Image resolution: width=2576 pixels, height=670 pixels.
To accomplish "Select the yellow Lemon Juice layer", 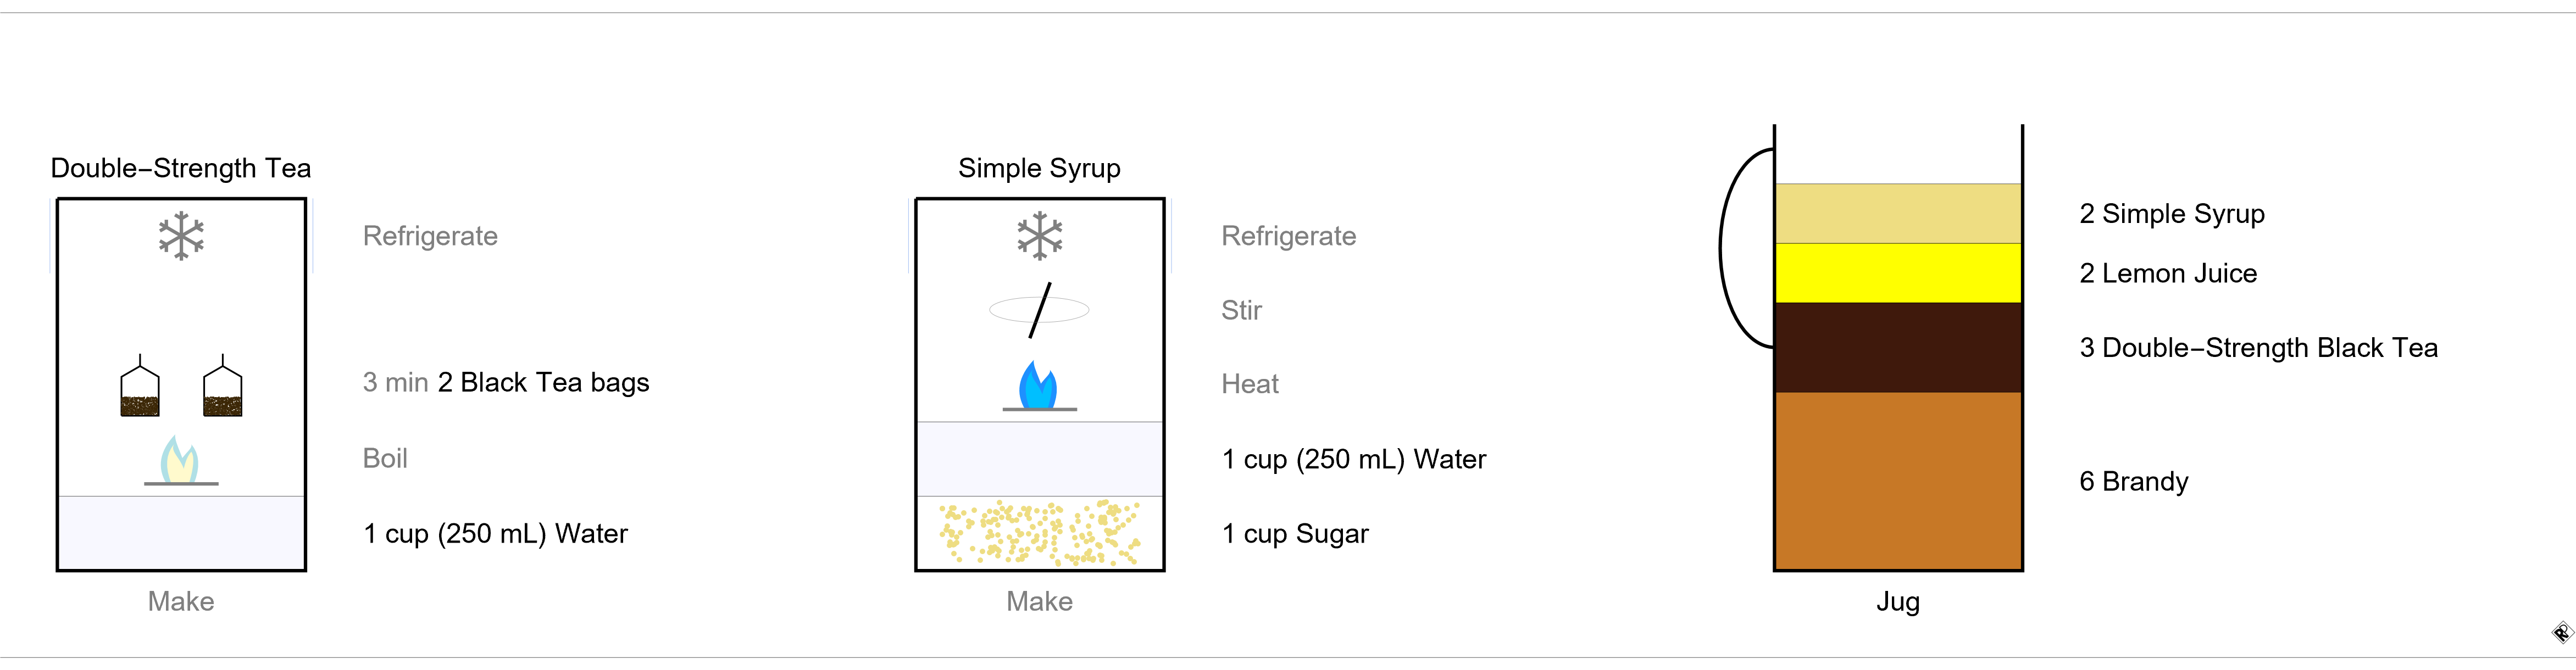I will (x=1898, y=273).
